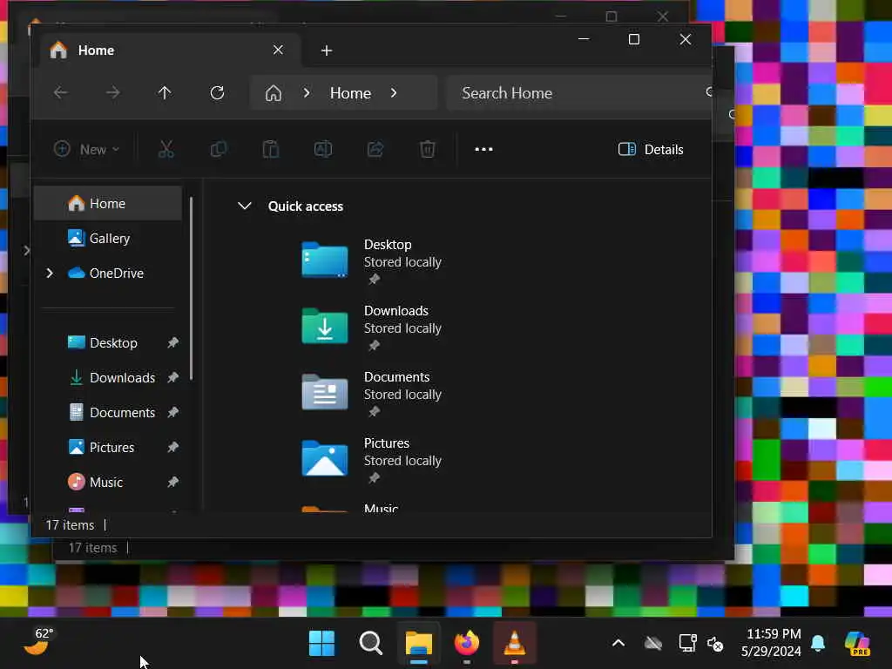Click the network display tray icon
Screen dimensions: 892x669
[x=687, y=643]
